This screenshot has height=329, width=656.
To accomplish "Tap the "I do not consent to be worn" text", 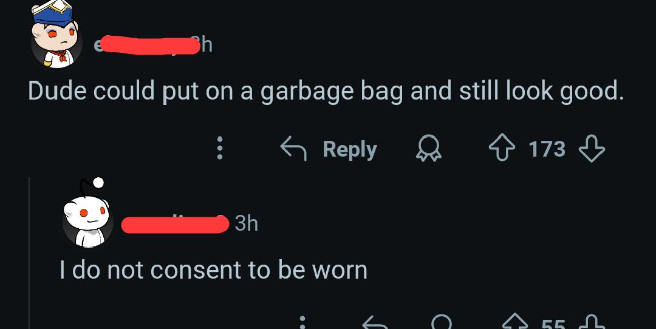I will [213, 270].
